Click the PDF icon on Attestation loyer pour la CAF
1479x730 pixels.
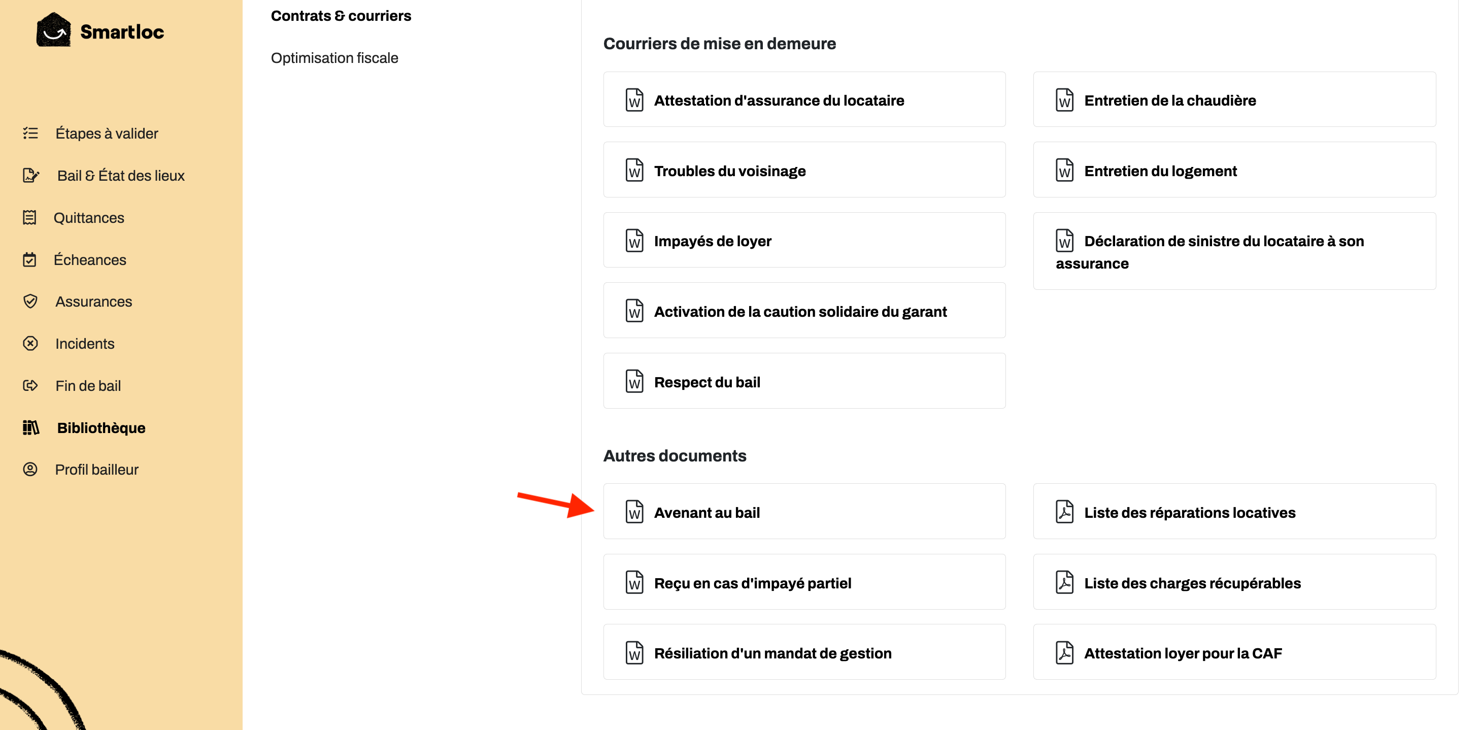pyautogui.click(x=1064, y=653)
